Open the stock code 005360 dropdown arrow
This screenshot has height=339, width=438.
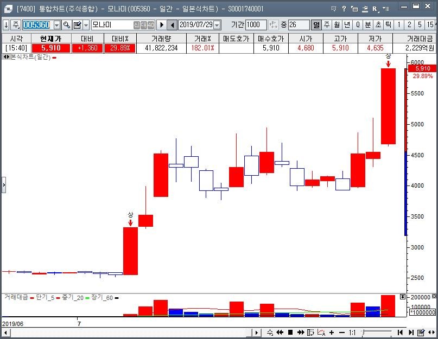click(x=57, y=25)
